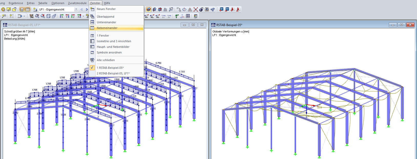This screenshot has height=159, width=417.
Task: Click the circular target icon in the toolbar
Action: tap(3, 9)
